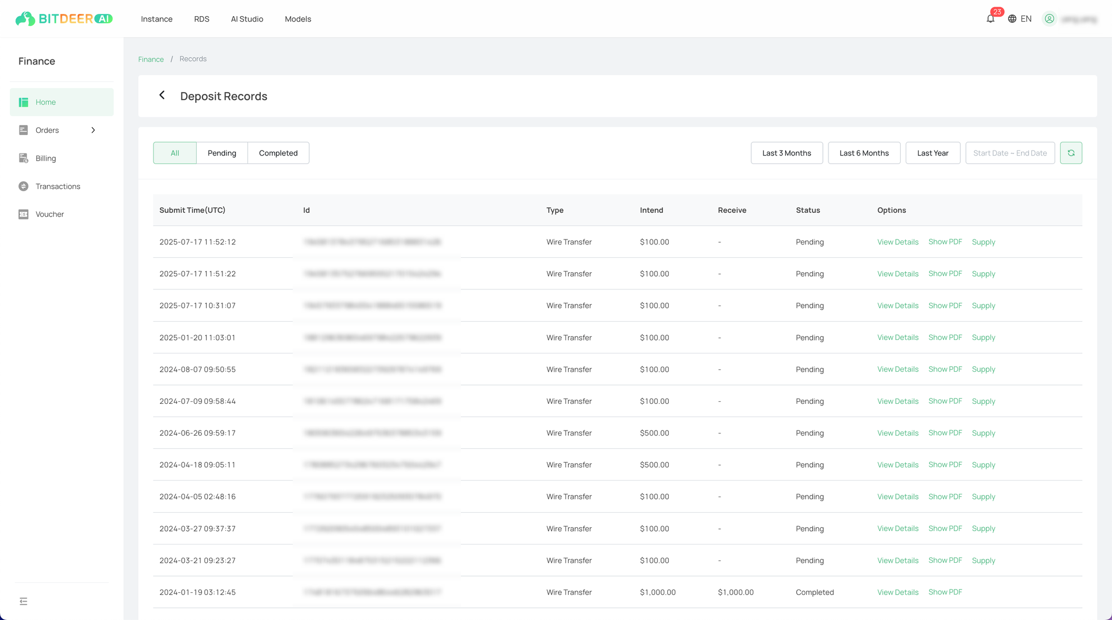1112x620 pixels.
Task: Click the green refresh records icon
Action: [1071, 153]
